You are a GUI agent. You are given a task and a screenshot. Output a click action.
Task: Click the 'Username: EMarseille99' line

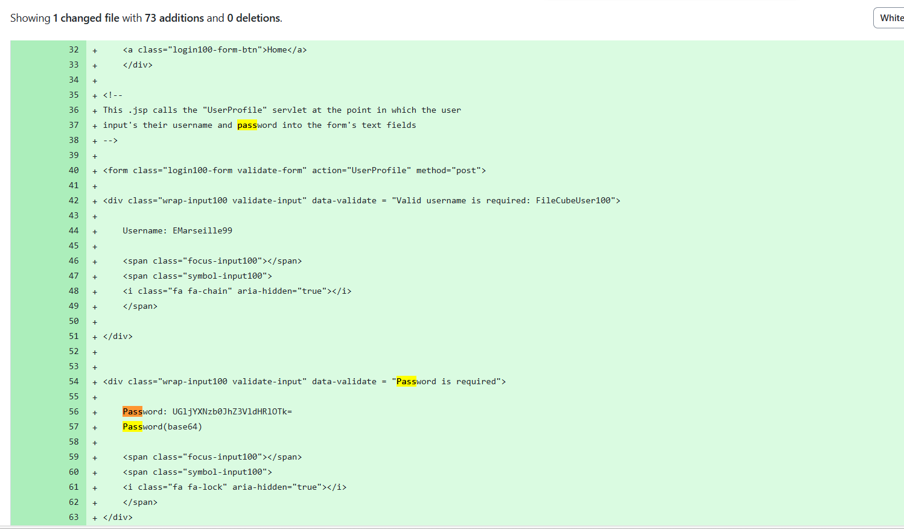pos(177,230)
